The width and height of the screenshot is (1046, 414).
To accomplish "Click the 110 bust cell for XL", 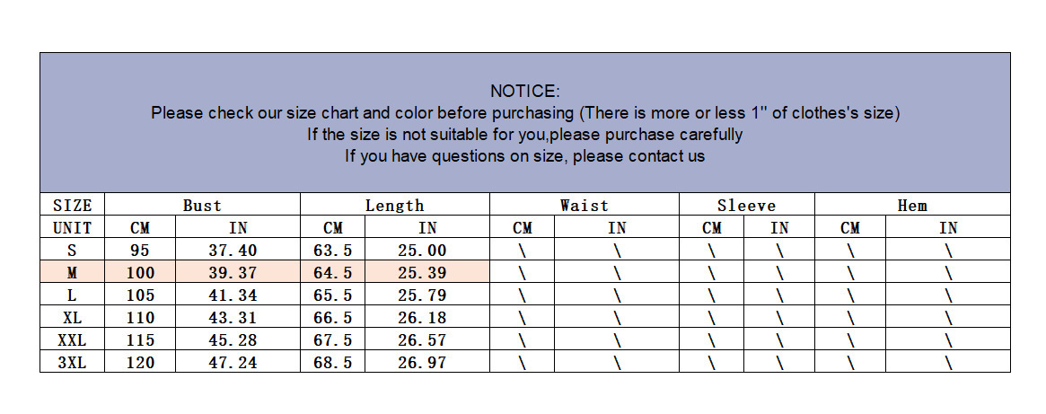I will click(141, 318).
